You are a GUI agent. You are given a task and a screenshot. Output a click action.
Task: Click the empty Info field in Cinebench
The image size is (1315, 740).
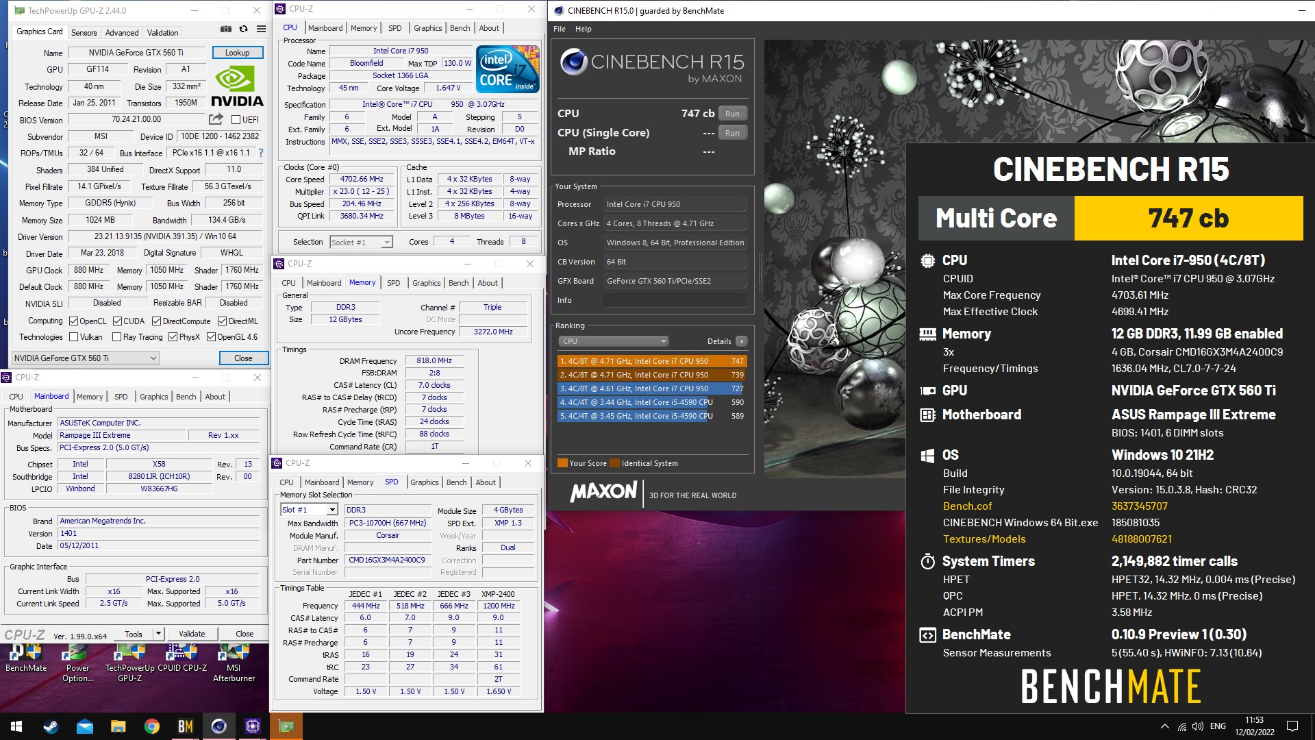pyautogui.click(x=675, y=300)
